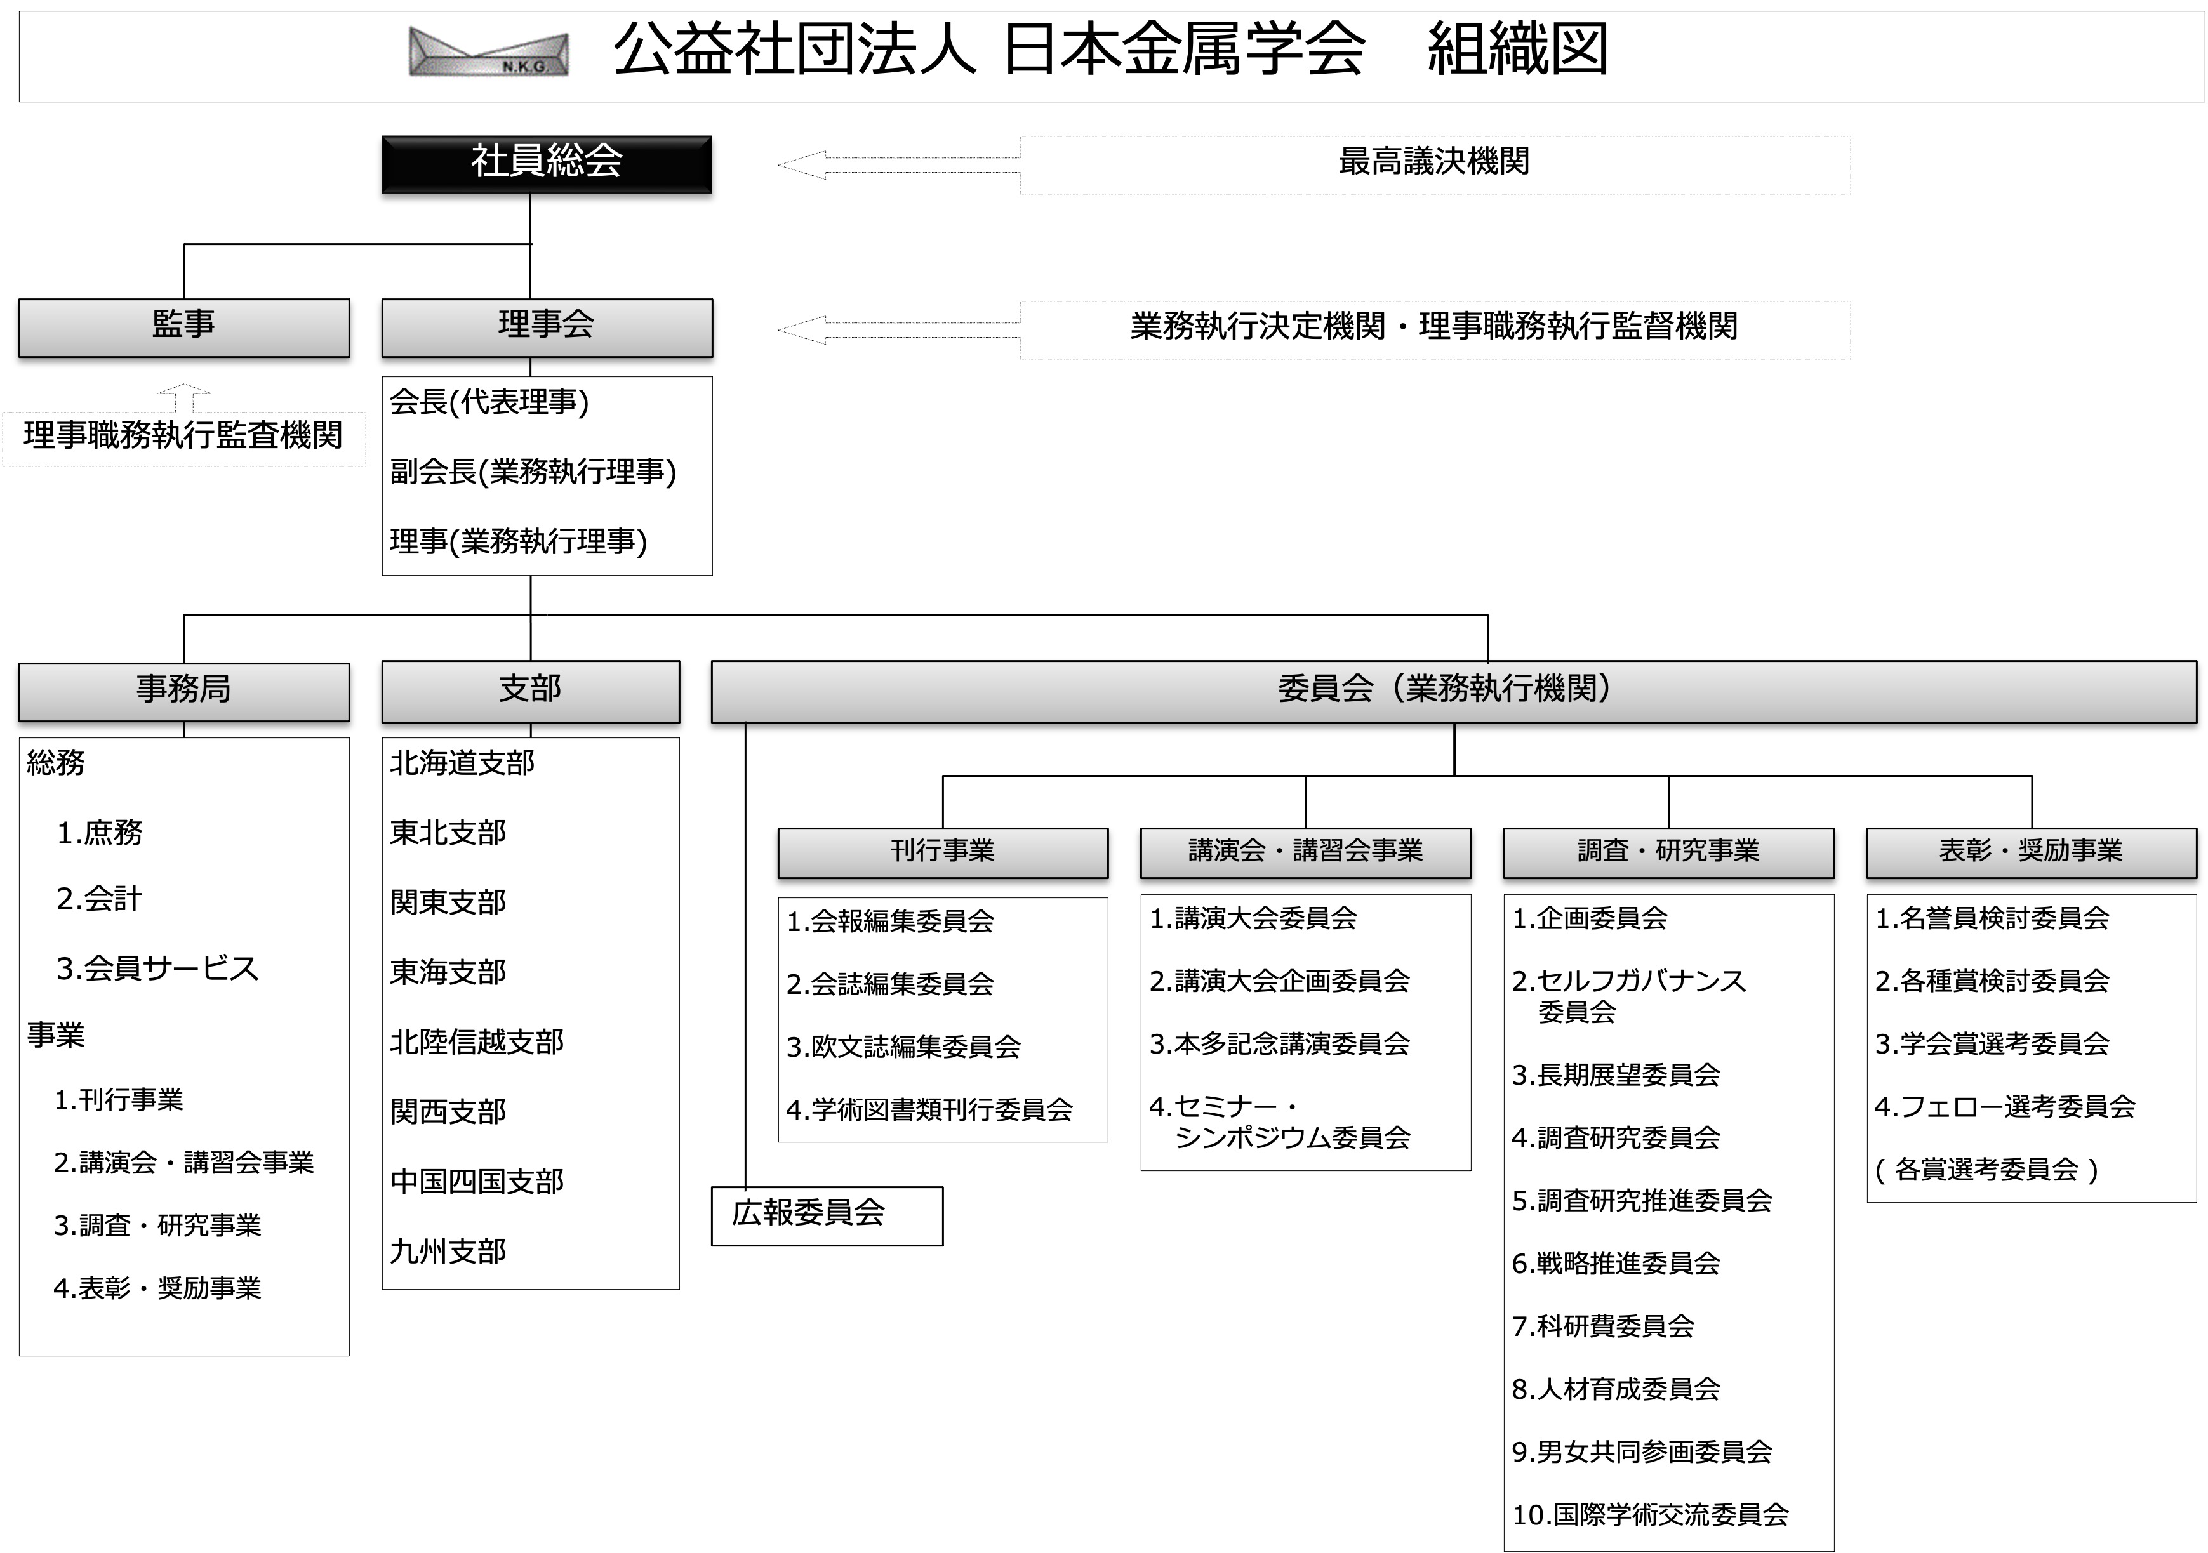Select the 理事会 header box
This screenshot has width=2208, height=1553.
tap(547, 328)
